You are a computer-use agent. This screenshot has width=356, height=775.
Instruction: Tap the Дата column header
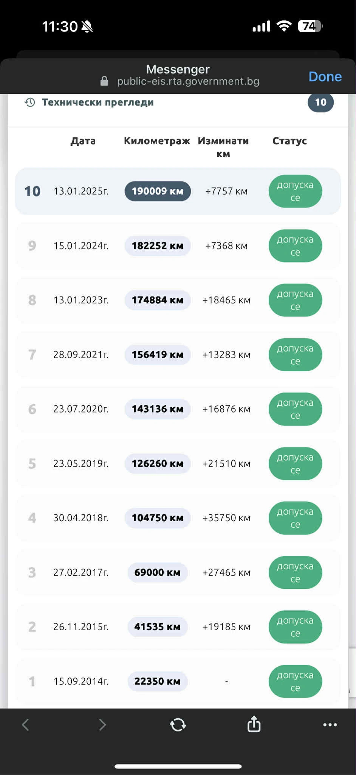point(83,141)
